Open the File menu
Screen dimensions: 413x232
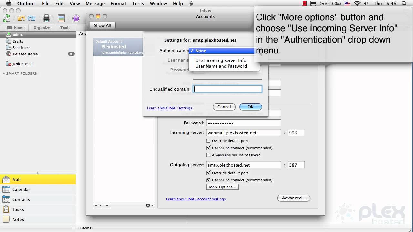coord(45,4)
